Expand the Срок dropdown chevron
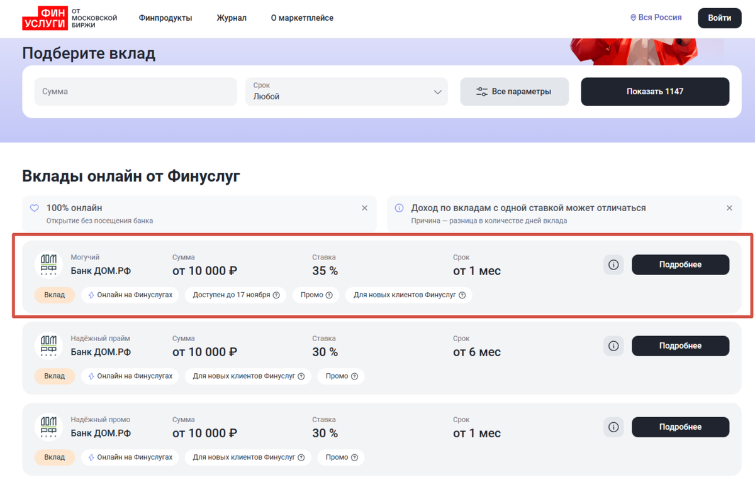The width and height of the screenshot is (755, 480). pyautogui.click(x=438, y=92)
